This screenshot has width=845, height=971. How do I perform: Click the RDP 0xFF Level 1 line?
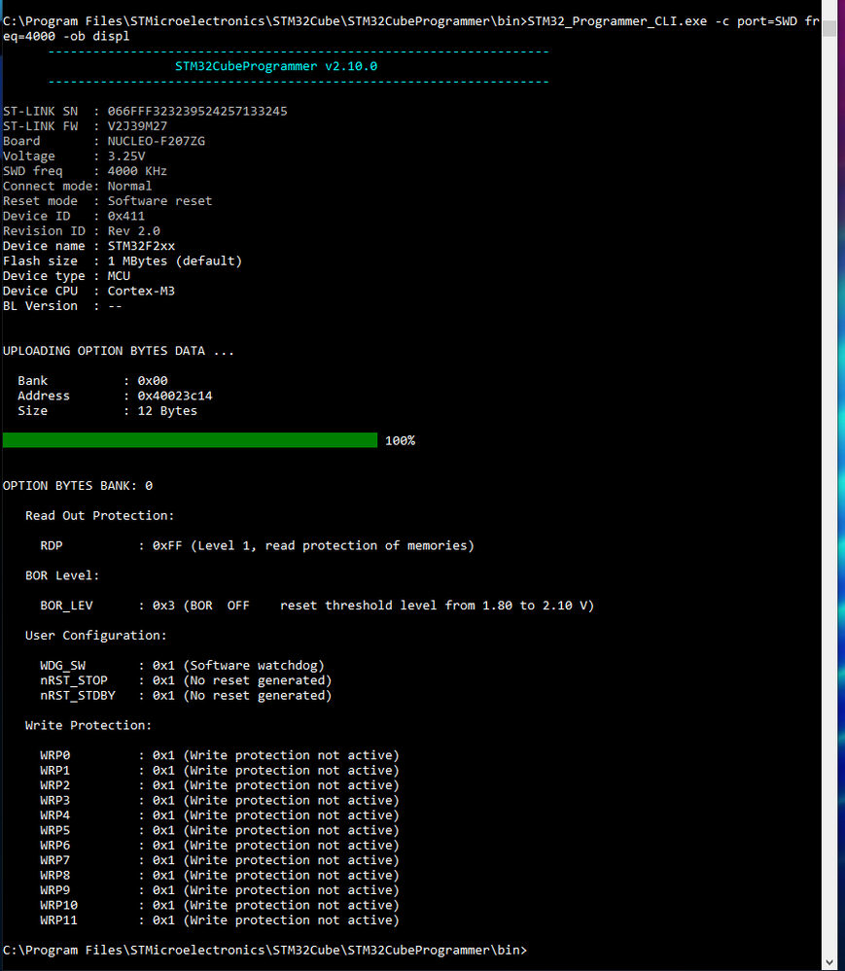257,545
